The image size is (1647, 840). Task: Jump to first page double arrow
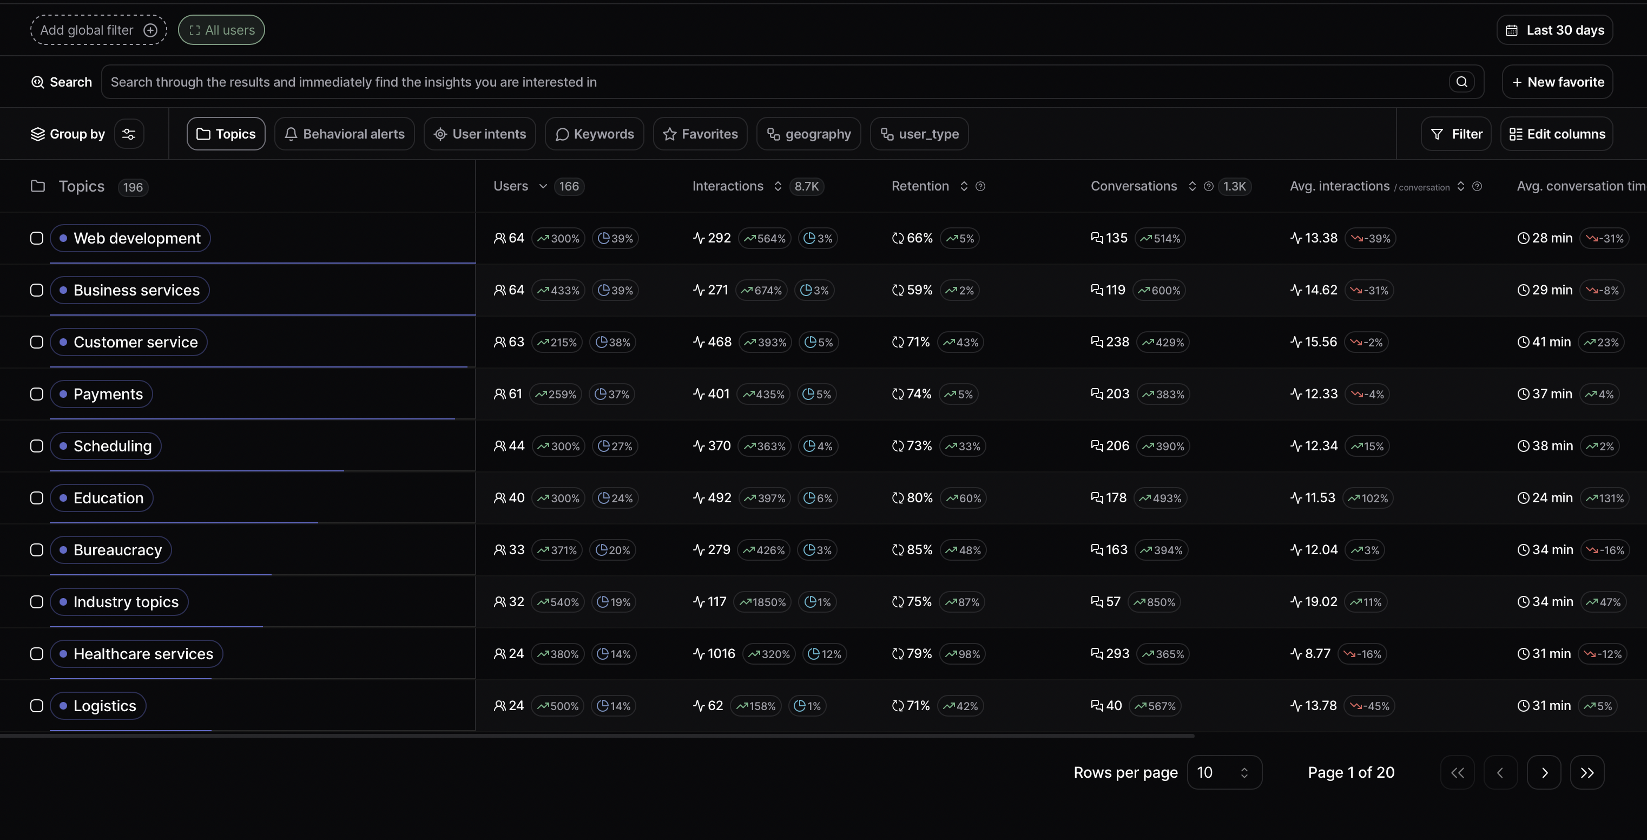tap(1457, 773)
